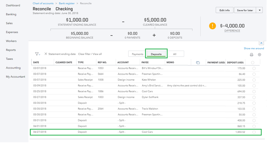Open table settings gear icon
Viewport: 267px width, 143px height.
coord(259,55)
